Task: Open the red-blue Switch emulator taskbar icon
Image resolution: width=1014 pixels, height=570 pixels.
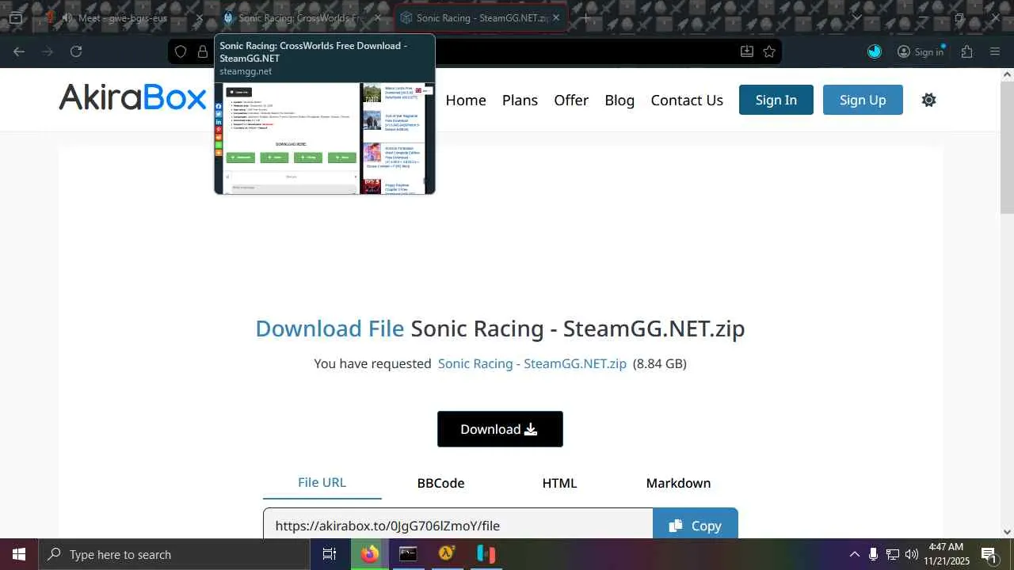Action: click(x=486, y=554)
